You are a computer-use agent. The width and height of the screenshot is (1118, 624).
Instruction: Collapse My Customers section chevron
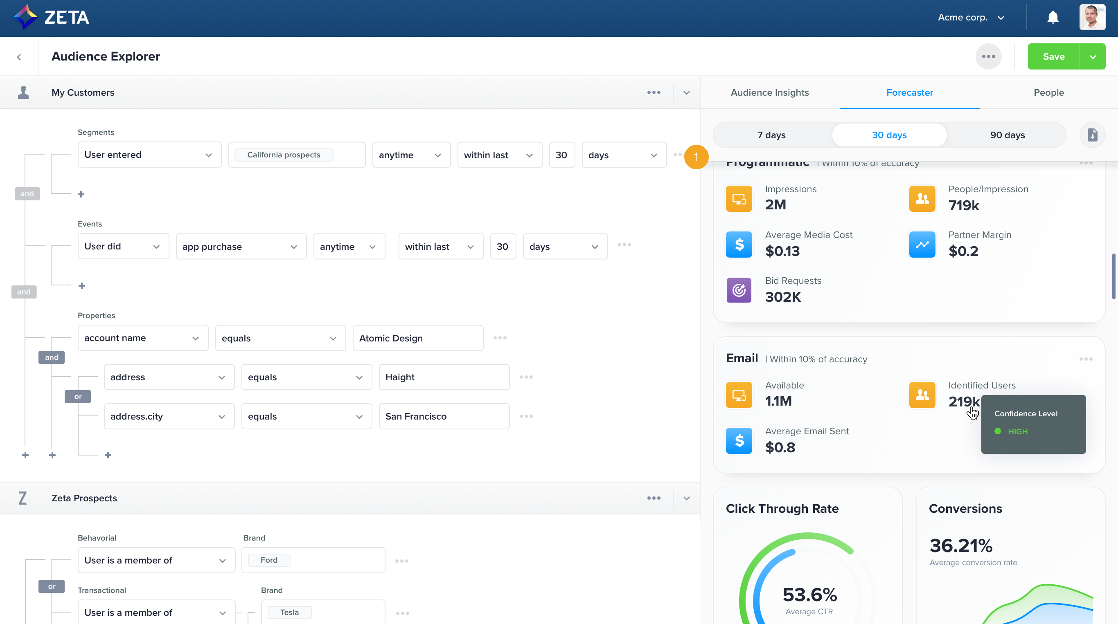pyautogui.click(x=686, y=92)
